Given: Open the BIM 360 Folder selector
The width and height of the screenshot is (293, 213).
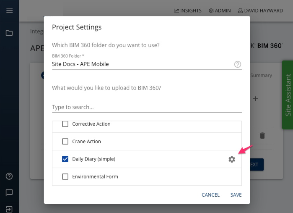Looking at the screenshot, I should [x=143, y=64].
